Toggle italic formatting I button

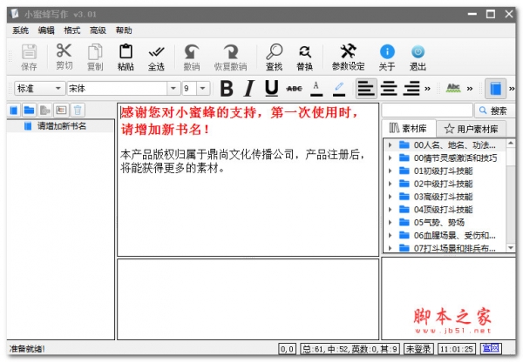coord(248,88)
